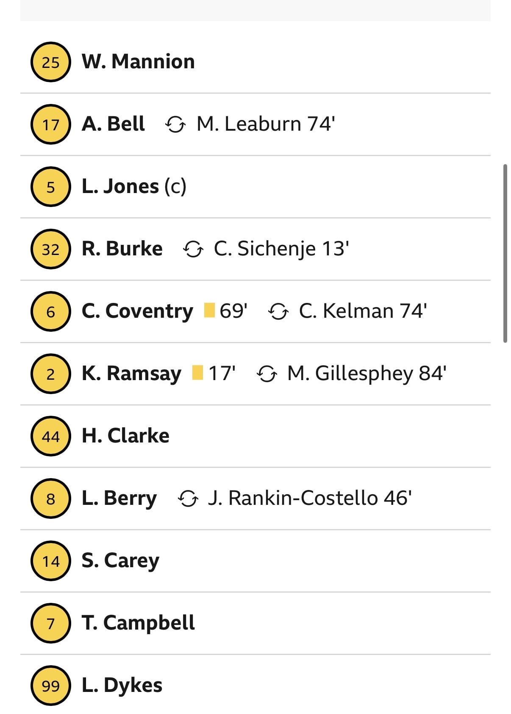Click the substitution icon beside C. Sichenje
Screen dimensions: 511x714
pos(193,249)
